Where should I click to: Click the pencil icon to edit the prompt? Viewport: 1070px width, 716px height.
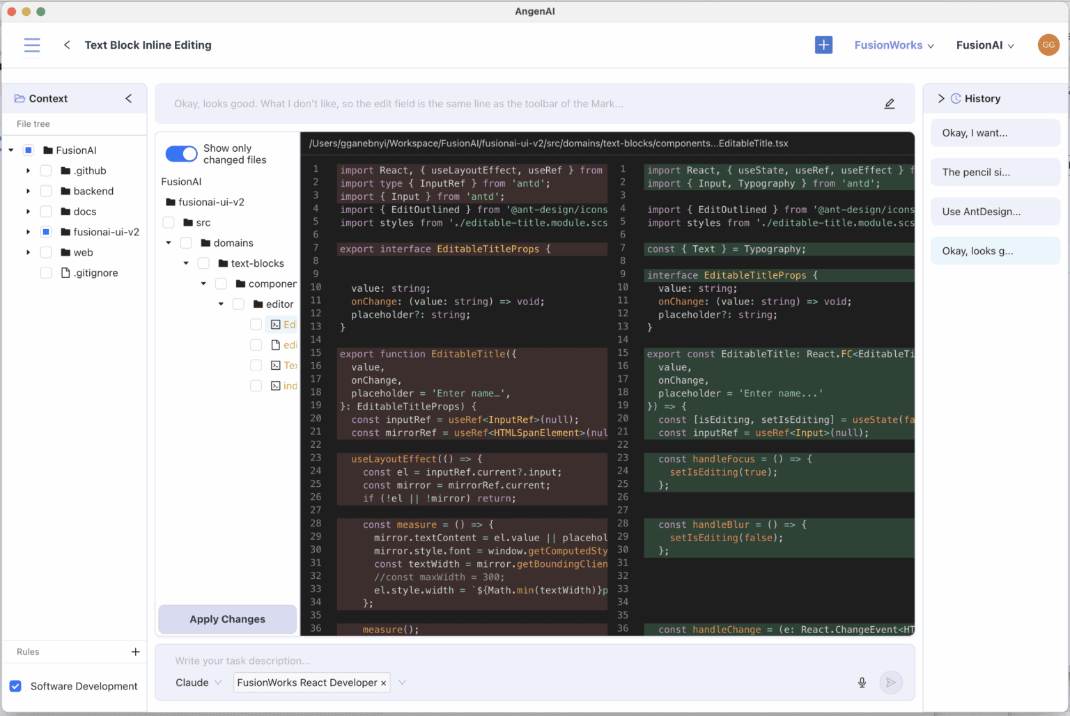coord(890,103)
